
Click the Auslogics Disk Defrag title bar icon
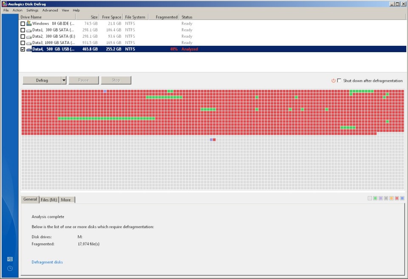click(x=4, y=4)
